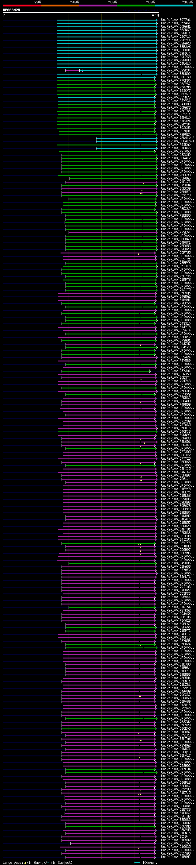Select hit label UniRef100_A9P8U3
The image size is (196, 865).
(x=175, y=60)
